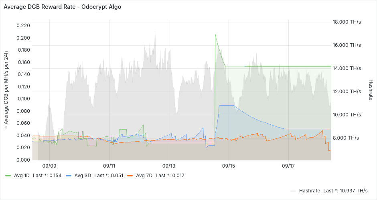Click the 0.200 left axis value
377x200 pixels.
click(x=23, y=38)
